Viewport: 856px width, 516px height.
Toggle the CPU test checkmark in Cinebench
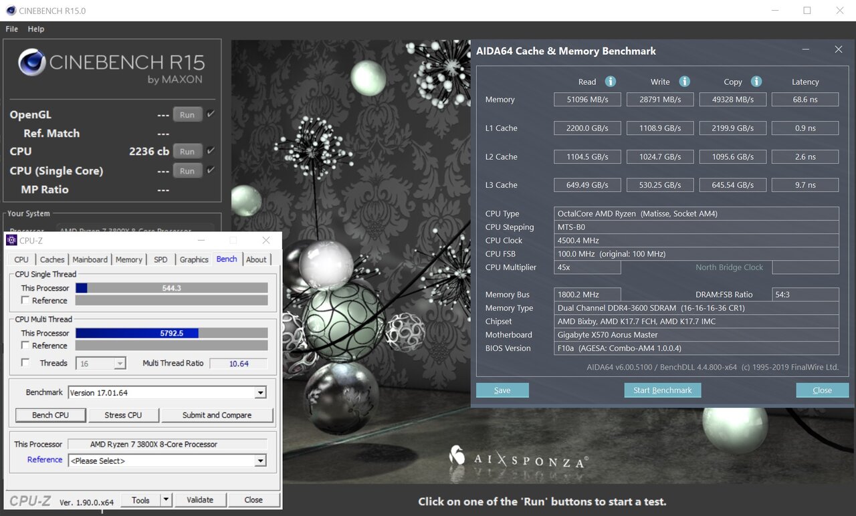pyautogui.click(x=211, y=151)
